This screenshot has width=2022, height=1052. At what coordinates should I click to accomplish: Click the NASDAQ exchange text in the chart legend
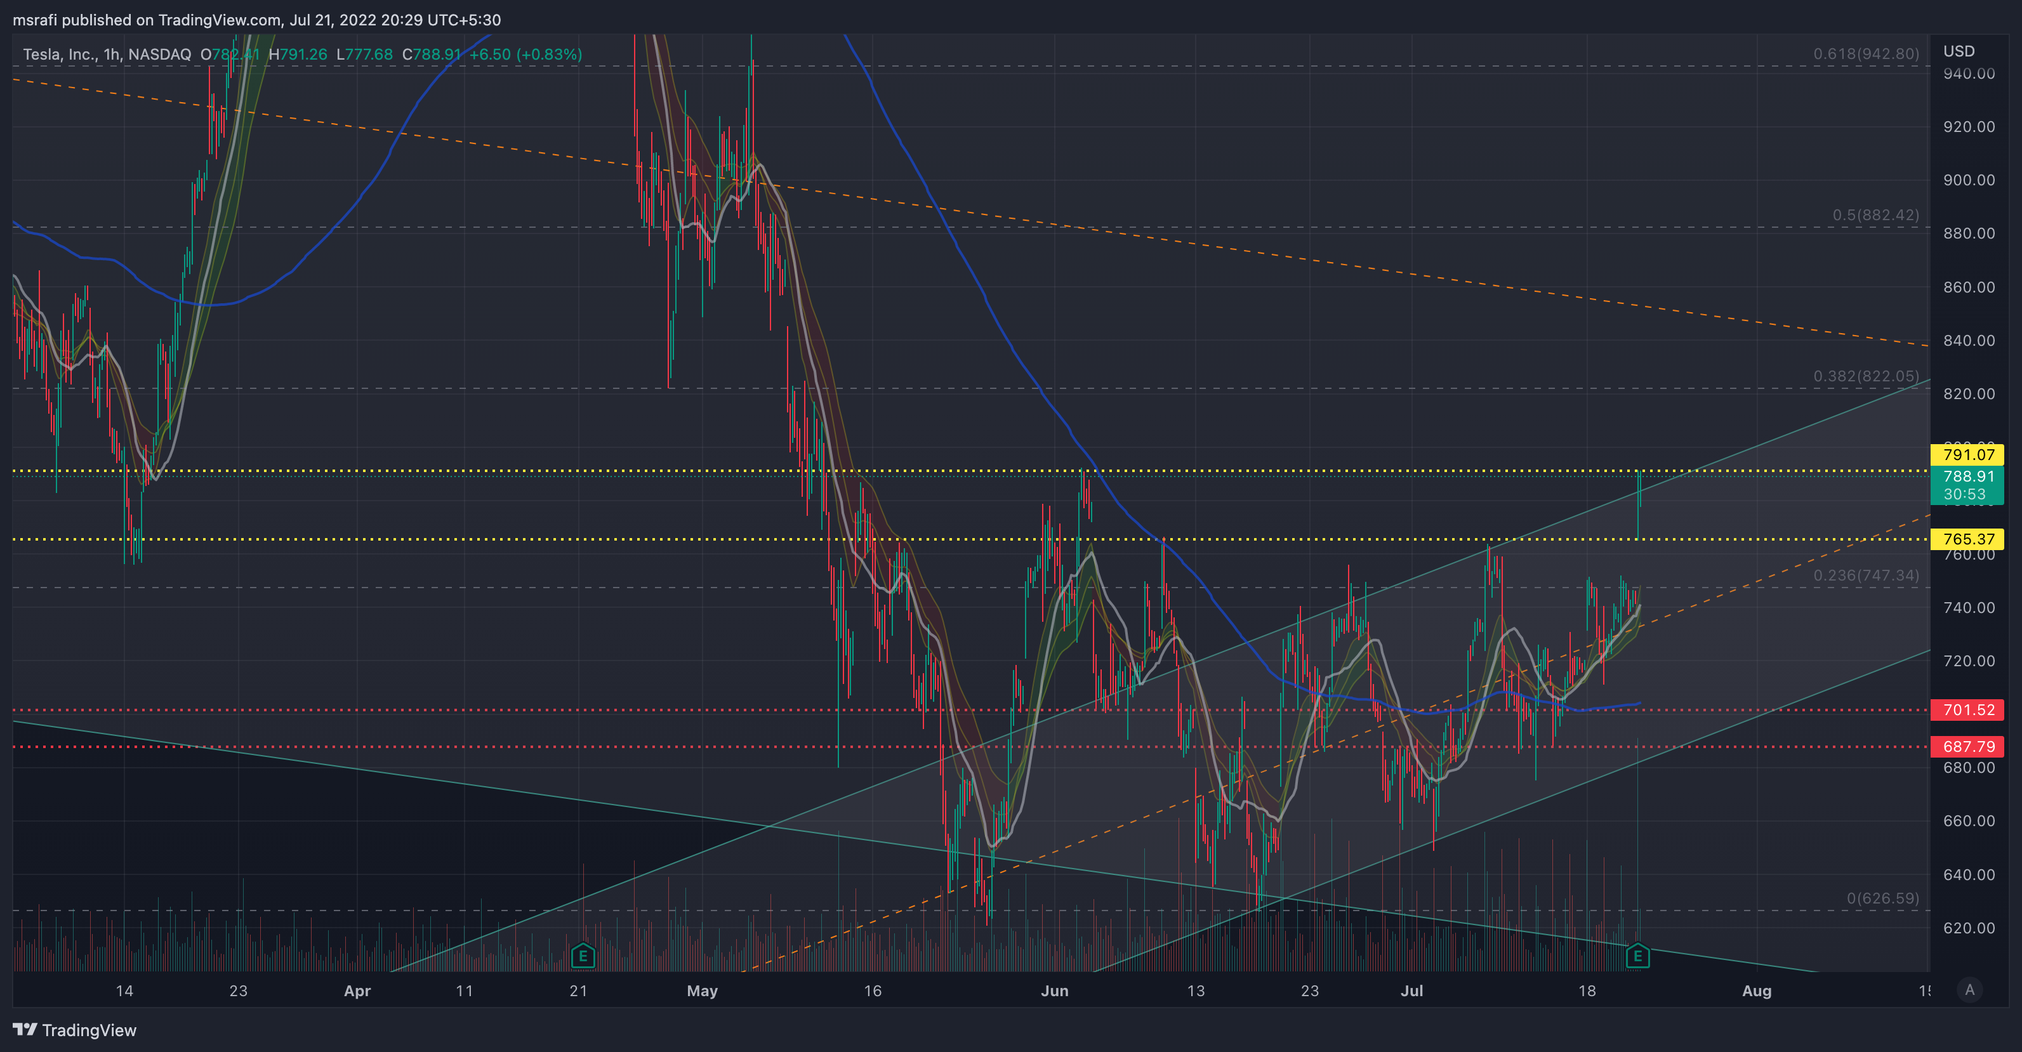coord(159,54)
